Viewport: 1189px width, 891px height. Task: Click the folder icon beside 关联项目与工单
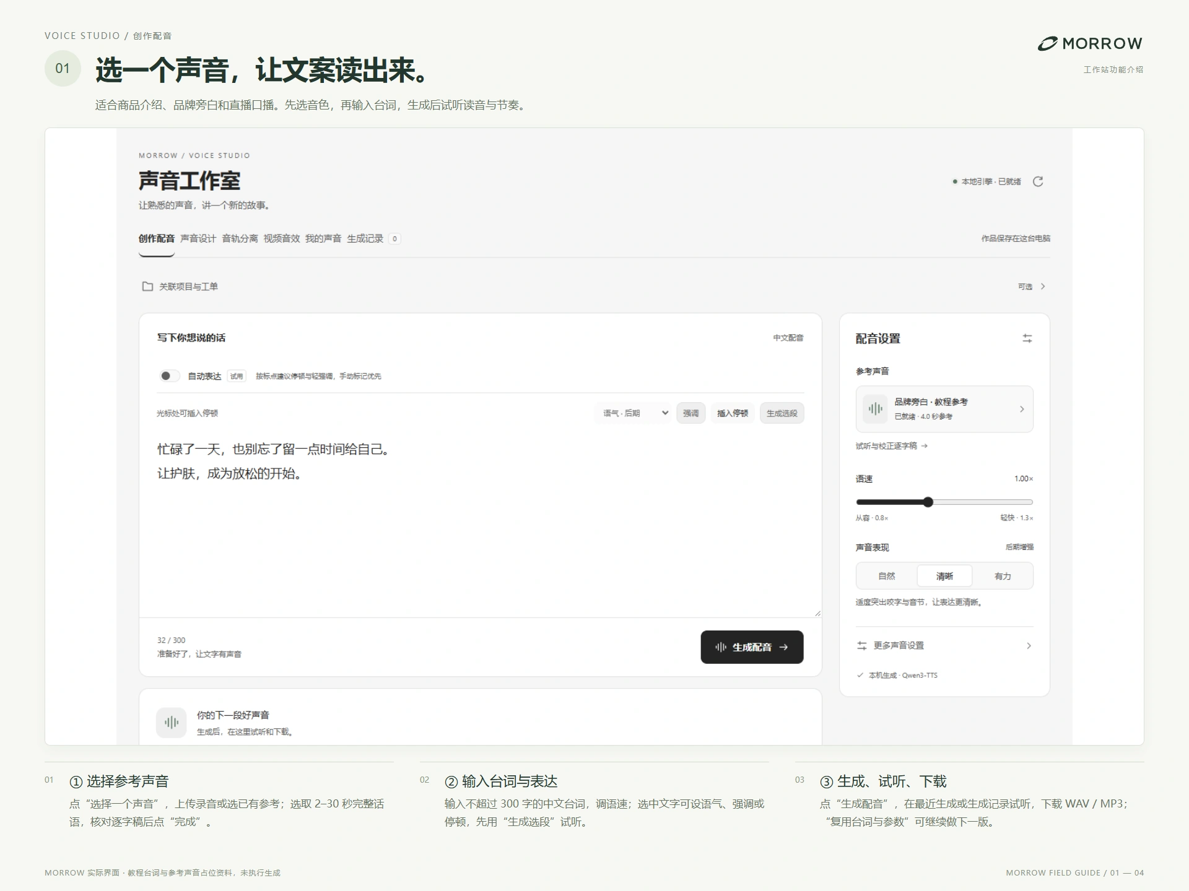click(x=147, y=286)
